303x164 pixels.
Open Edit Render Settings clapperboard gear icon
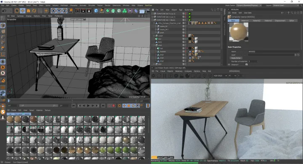click(89, 11)
